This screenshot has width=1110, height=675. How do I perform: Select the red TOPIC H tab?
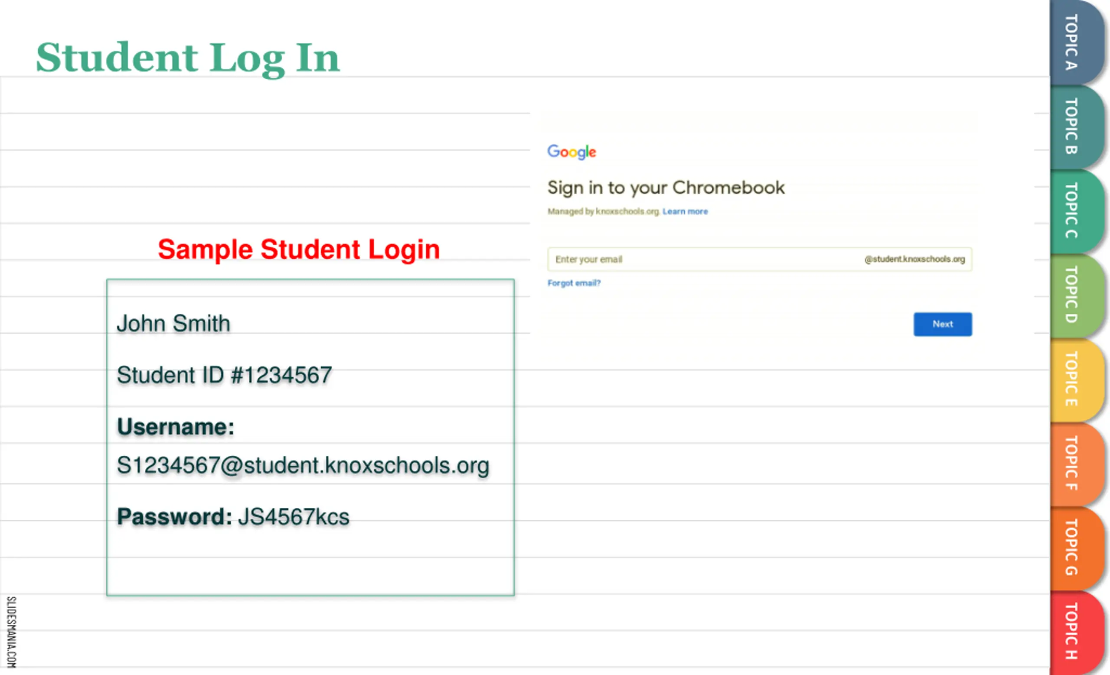(1077, 632)
